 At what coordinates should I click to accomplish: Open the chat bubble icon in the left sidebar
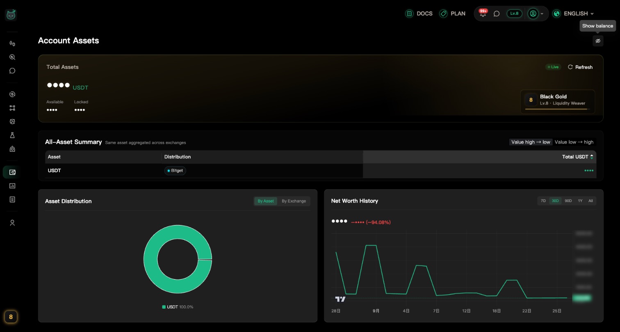(12, 70)
